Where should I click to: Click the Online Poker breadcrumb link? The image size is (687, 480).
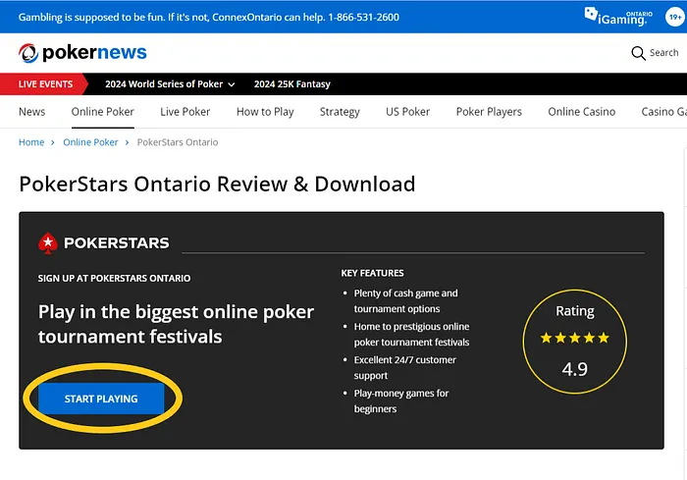pyautogui.click(x=90, y=142)
